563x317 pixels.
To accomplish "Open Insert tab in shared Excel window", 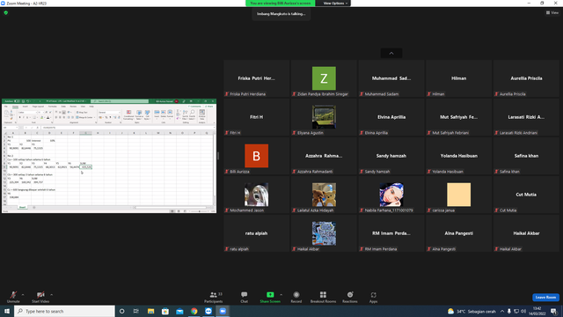I will 26,107.
